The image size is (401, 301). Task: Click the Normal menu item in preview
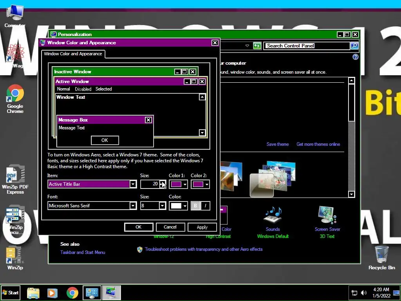pos(63,89)
